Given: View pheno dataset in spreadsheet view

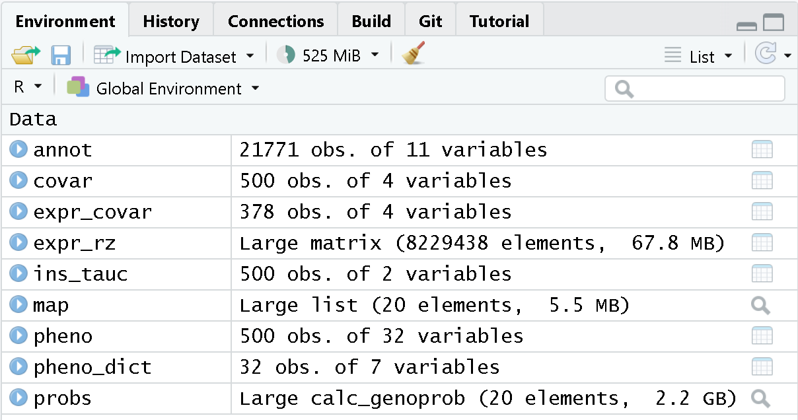Looking at the screenshot, I should click(762, 335).
